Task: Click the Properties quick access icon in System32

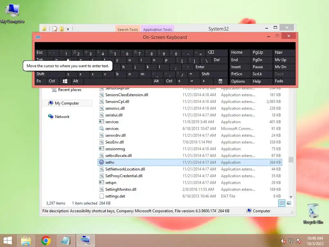Action: [55, 29]
